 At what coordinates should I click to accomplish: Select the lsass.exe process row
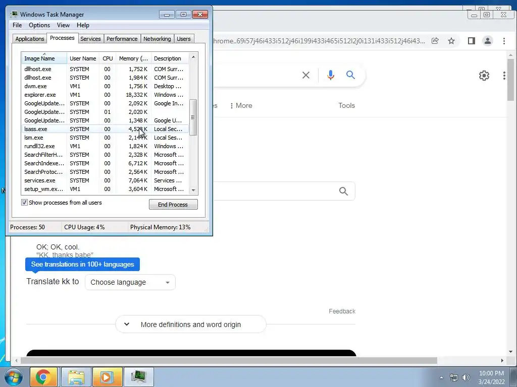pyautogui.click(x=105, y=129)
